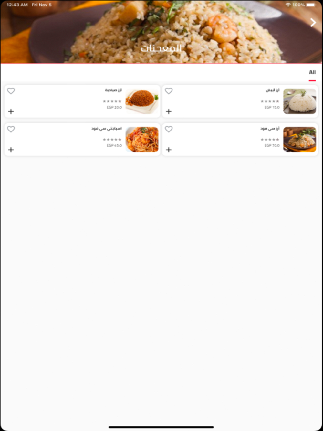323x431 pixels.
Task: Open the أرز أبيض item title
Action: [x=272, y=90]
